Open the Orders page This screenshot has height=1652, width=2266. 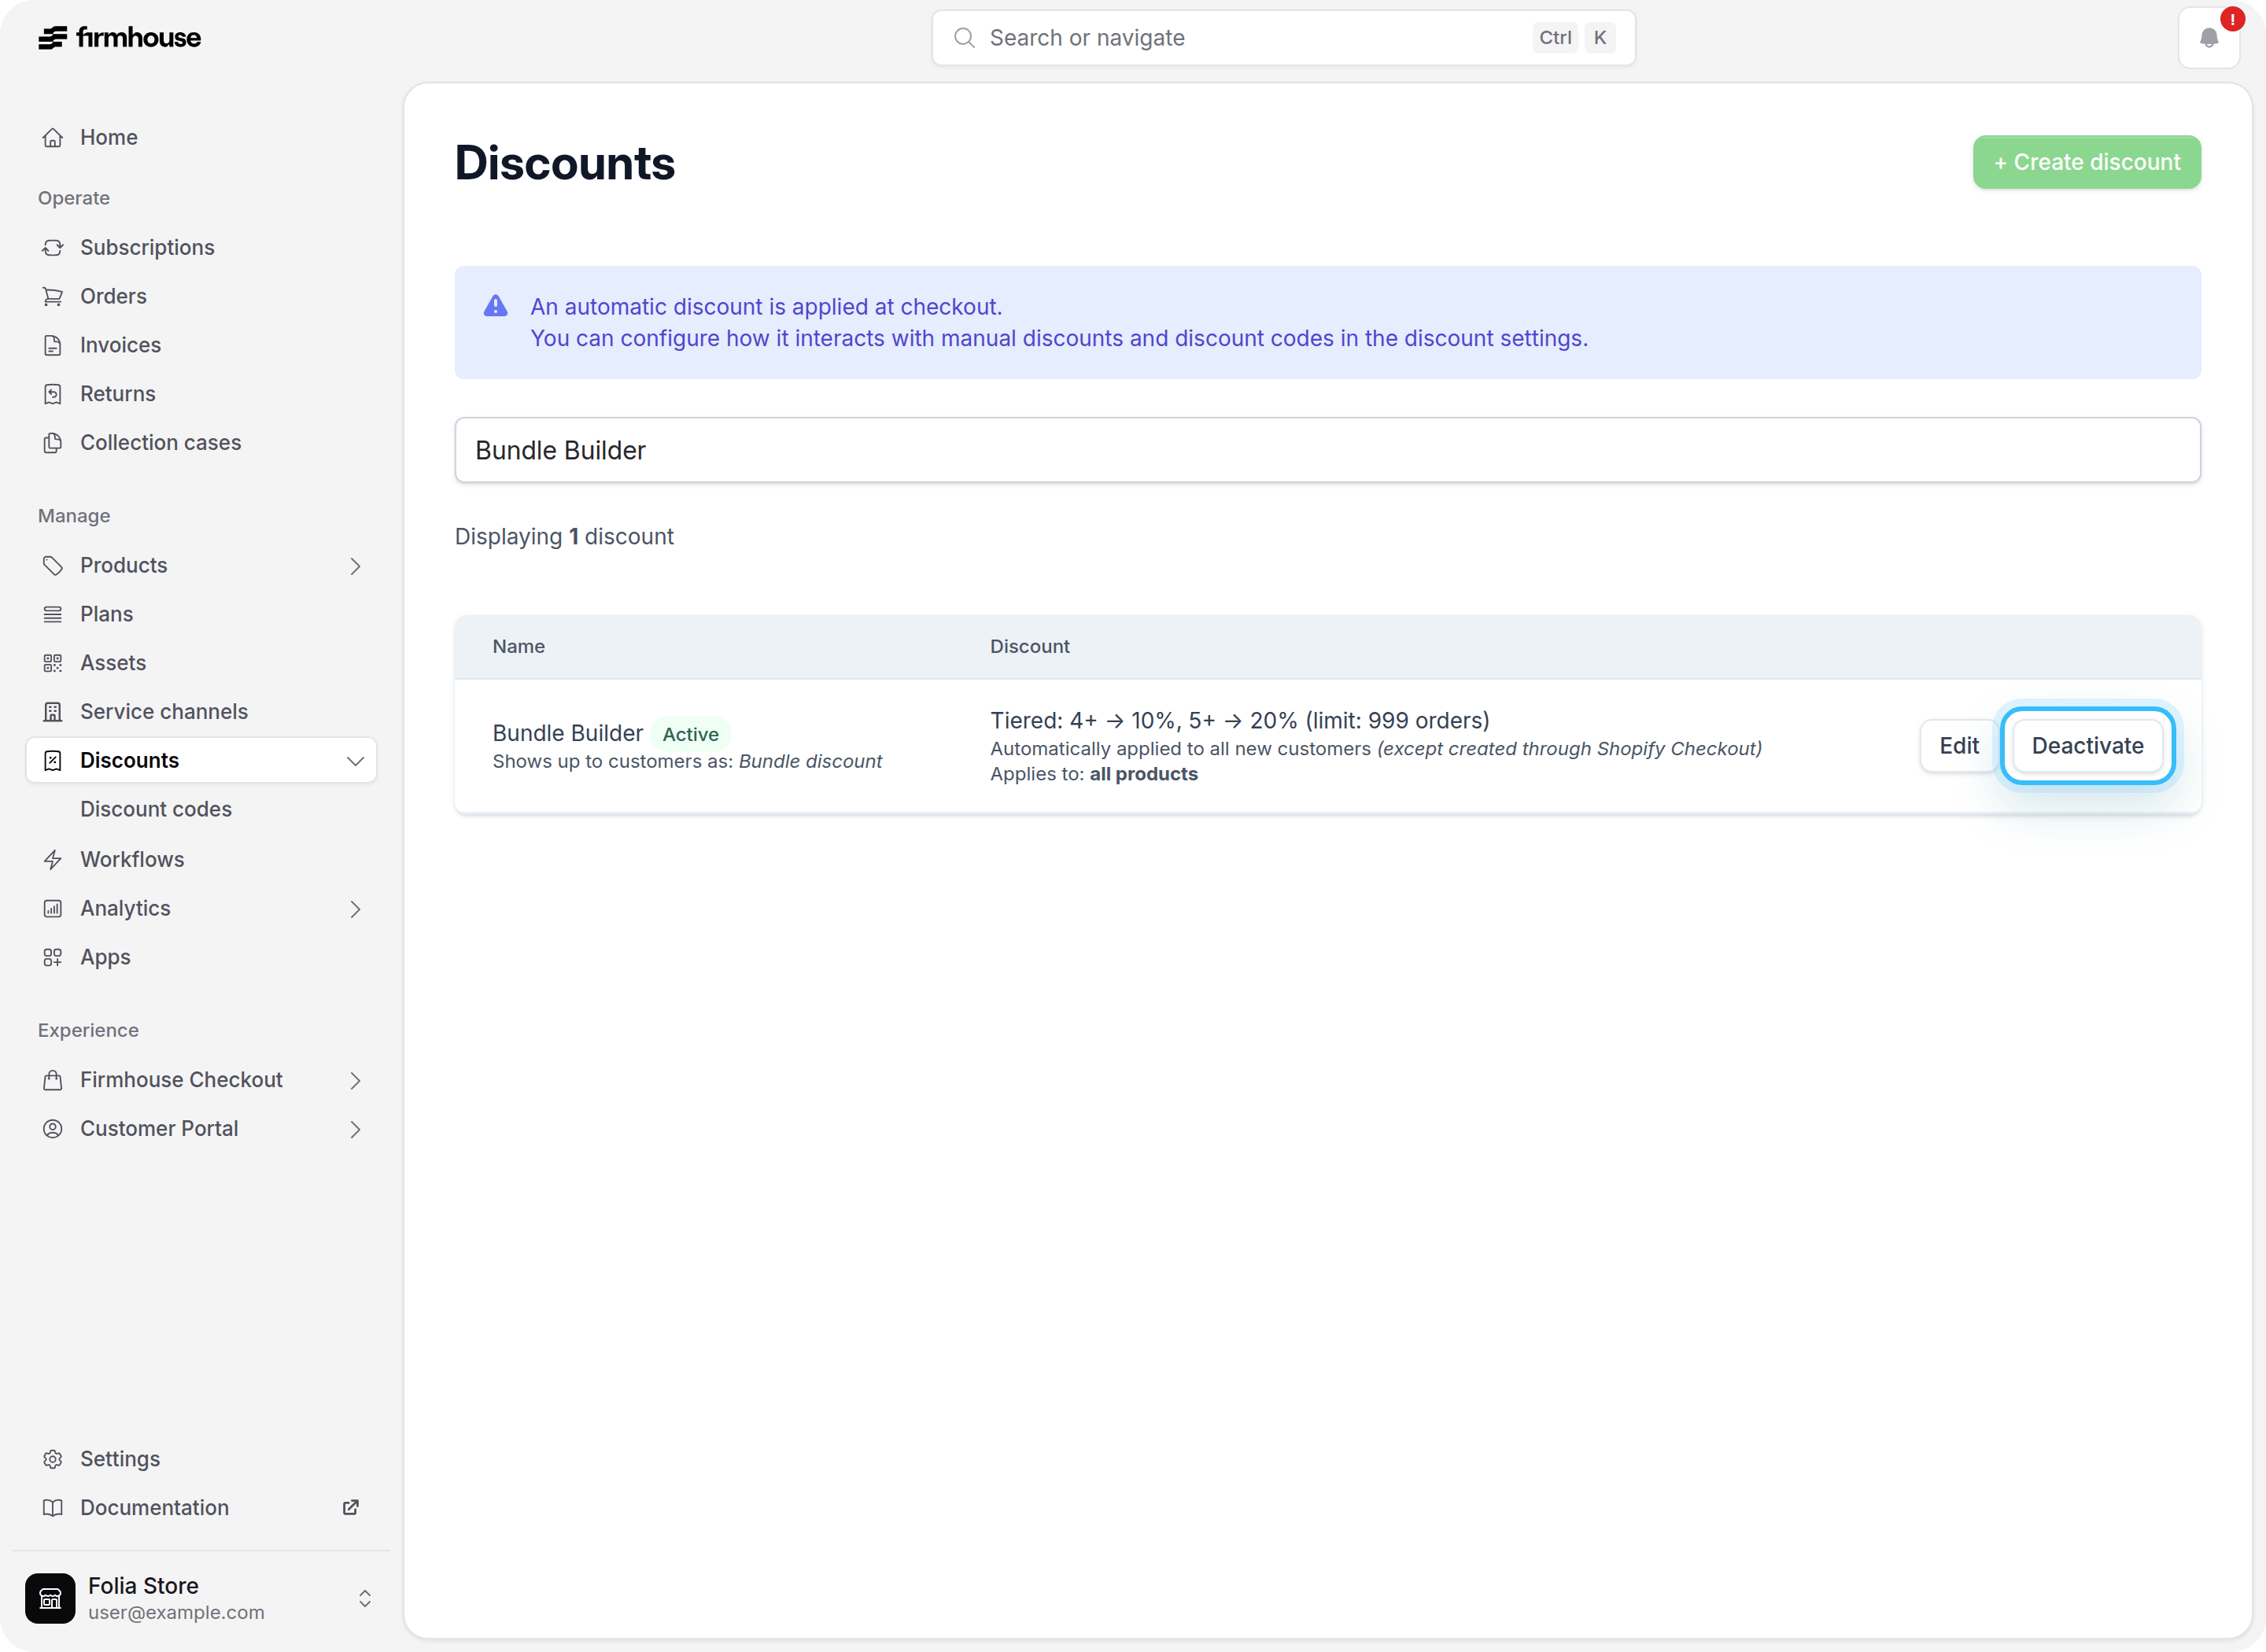pyautogui.click(x=201, y=297)
